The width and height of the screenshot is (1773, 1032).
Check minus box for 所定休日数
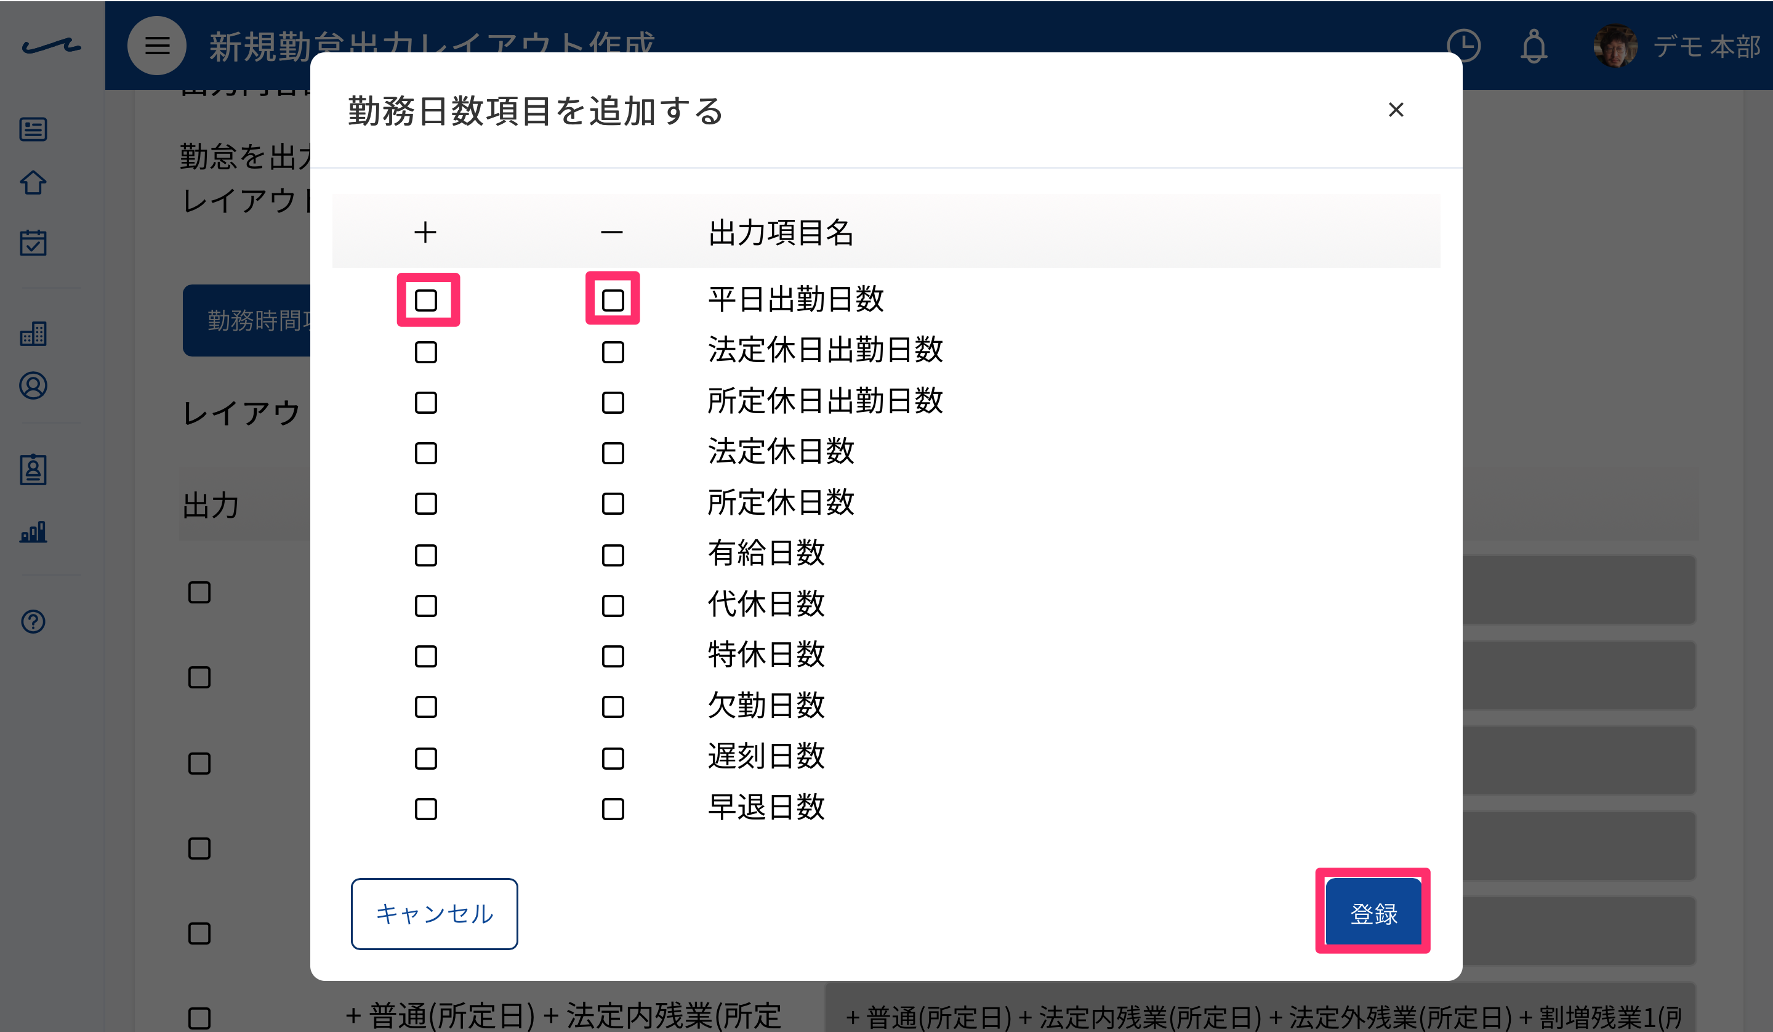pyautogui.click(x=613, y=504)
